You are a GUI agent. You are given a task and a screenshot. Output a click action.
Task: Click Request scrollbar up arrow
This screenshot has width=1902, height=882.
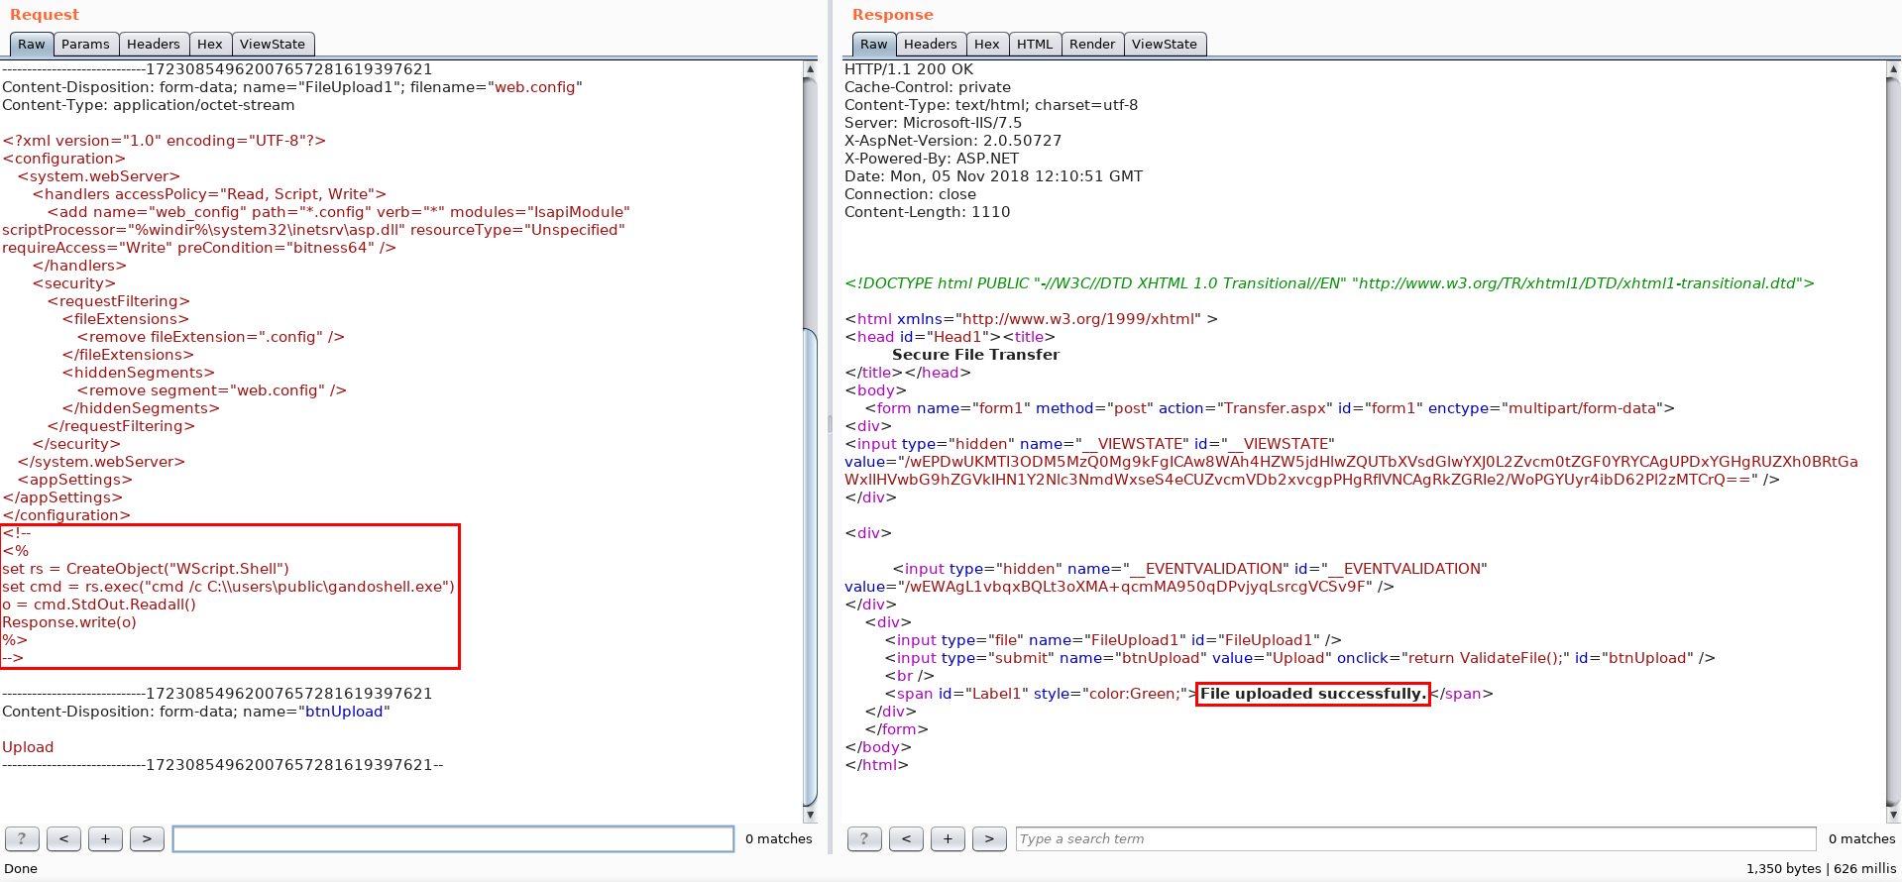click(810, 69)
